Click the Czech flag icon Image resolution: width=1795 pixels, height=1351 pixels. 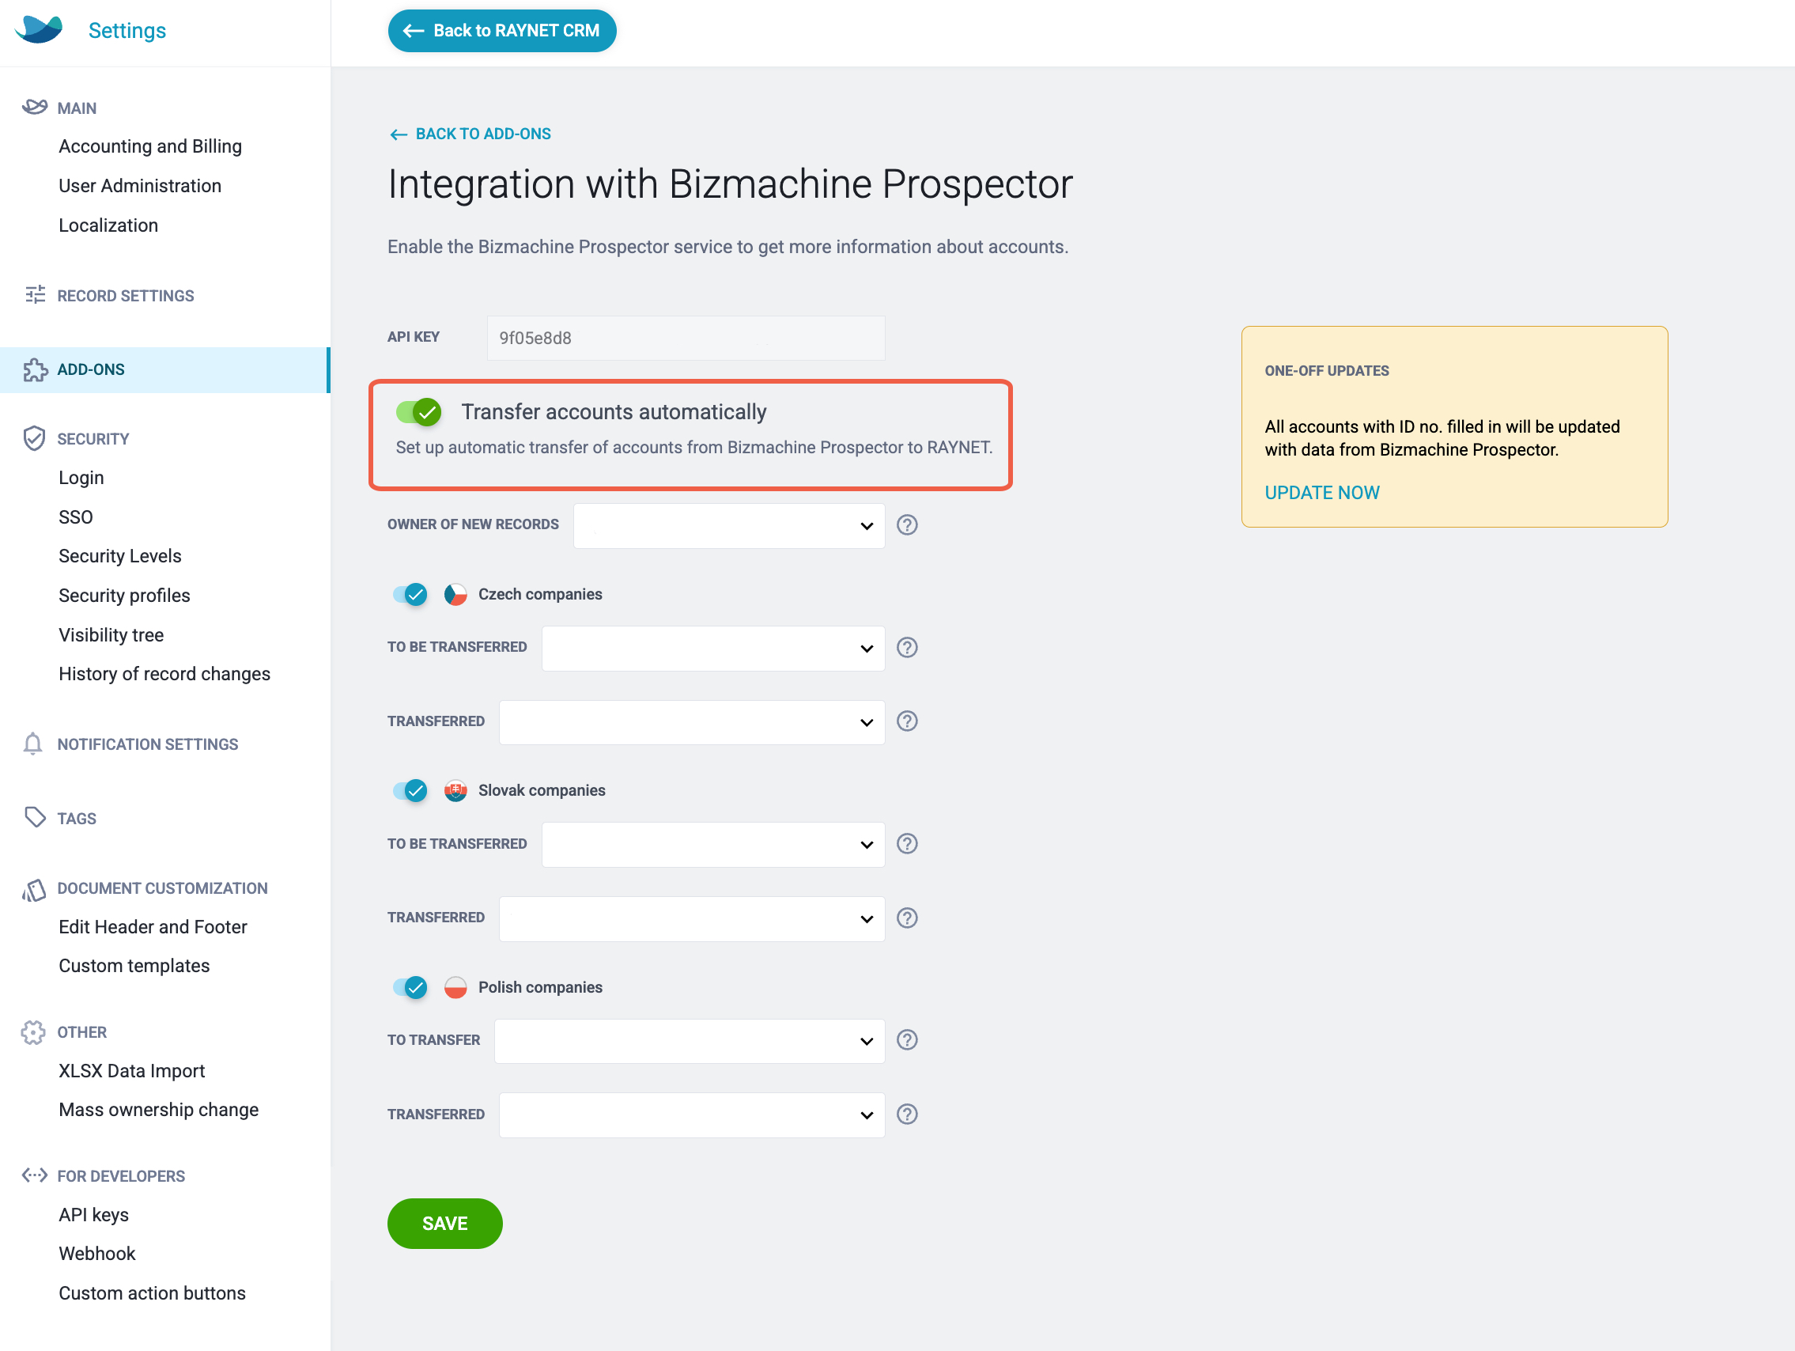[x=455, y=594]
